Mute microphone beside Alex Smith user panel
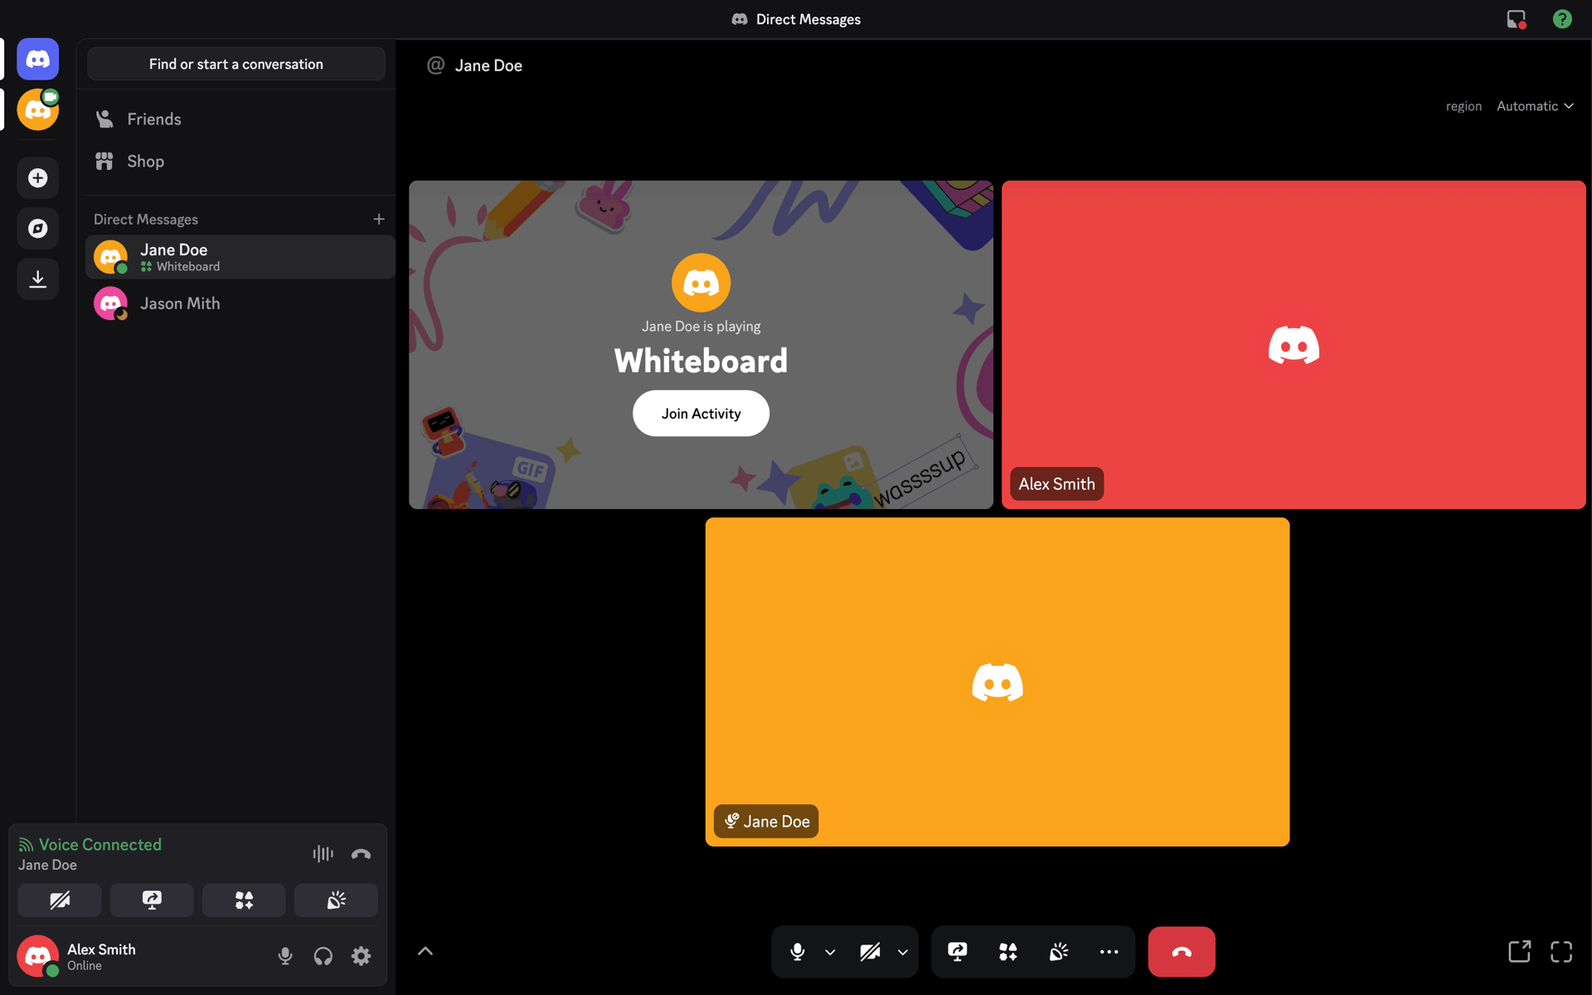Viewport: 1592px width, 995px height. click(x=285, y=956)
